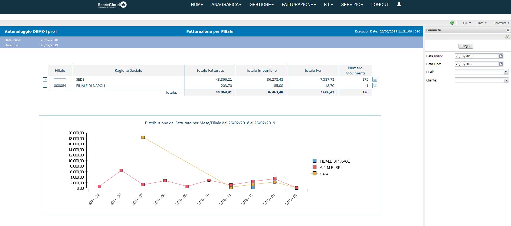
Task: Click the Ragione Sociale column header
Action: click(128, 70)
